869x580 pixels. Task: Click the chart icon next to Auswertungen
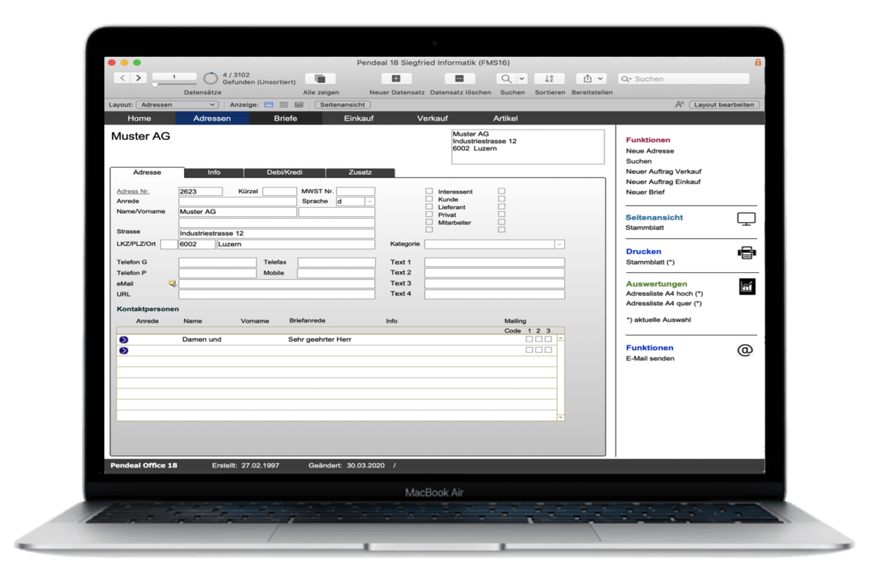(746, 286)
